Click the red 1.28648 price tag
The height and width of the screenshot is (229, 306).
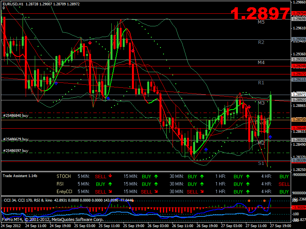click(x=299, y=128)
